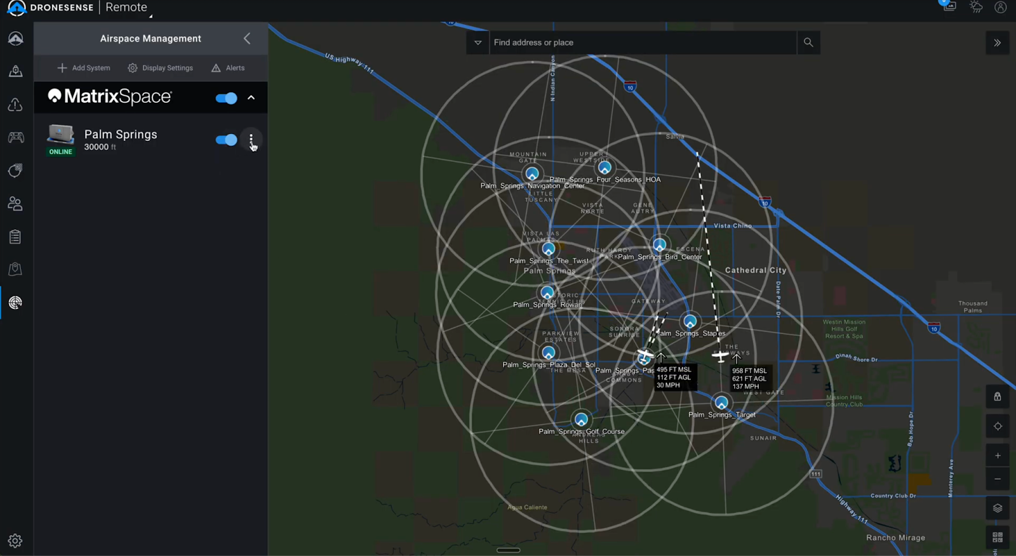Click the 958 FT MSL aircraft info label
1016x556 pixels.
coord(749,378)
